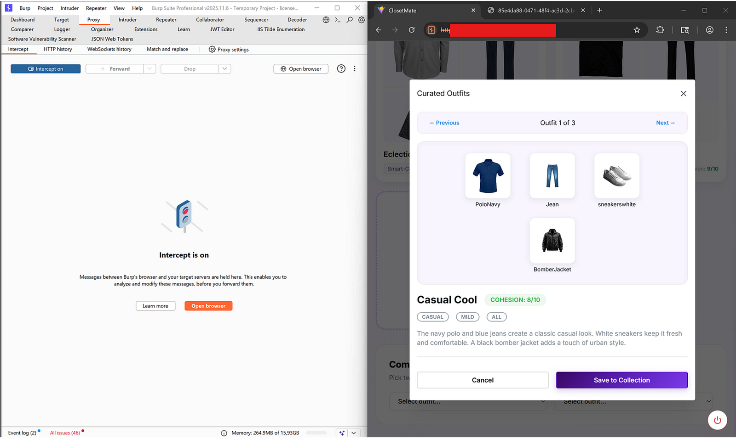Switch to the HTTP history tab
The image size is (736, 439).
[57, 49]
